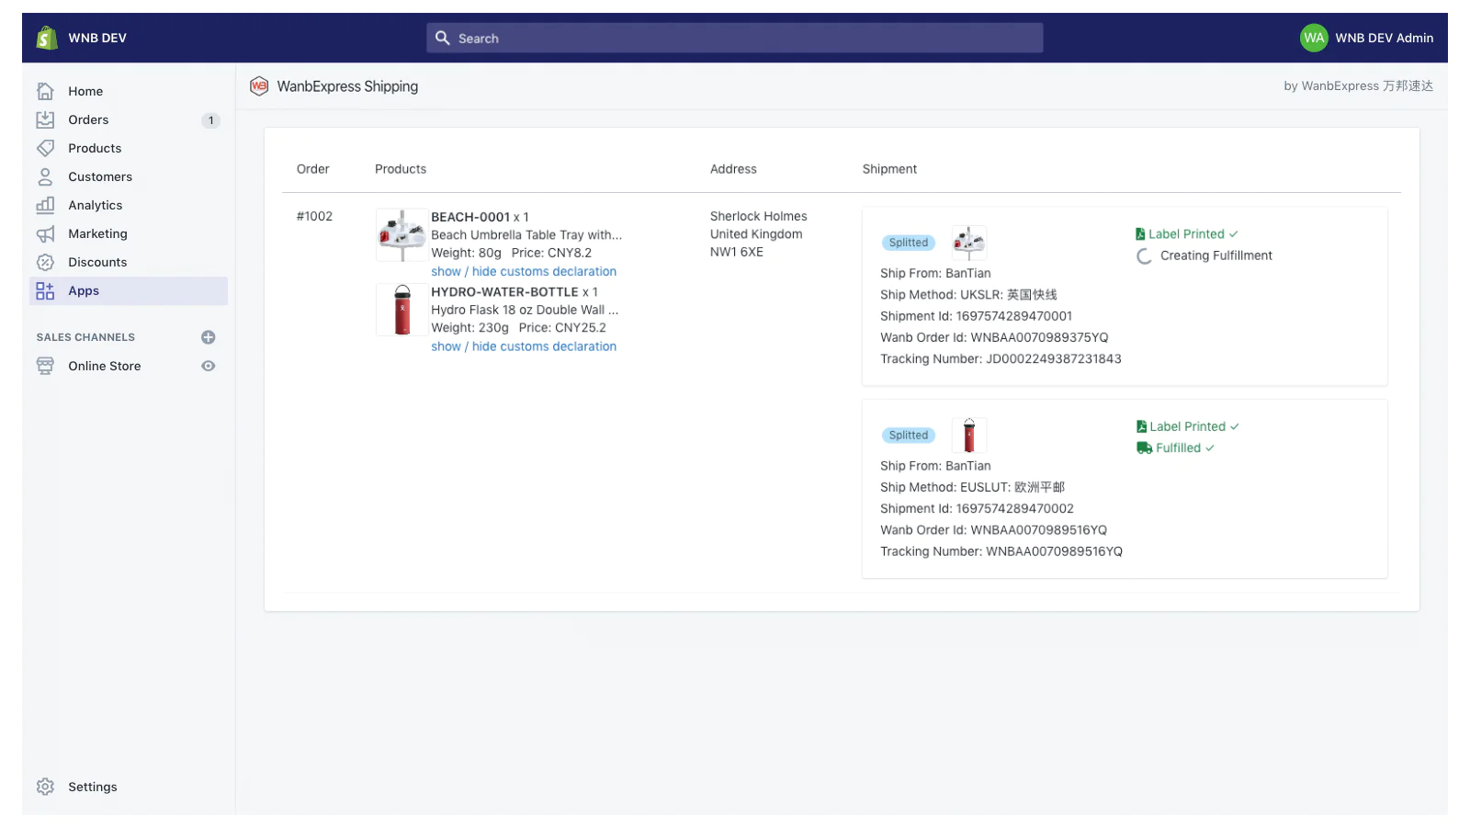This screenshot has height=827, width=1470.
Task: Click Label Printed file icon for shipment 1697574289470001
Action: [x=1140, y=234]
